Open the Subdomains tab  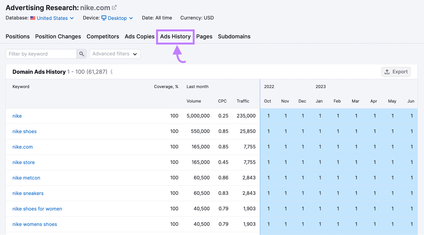click(x=234, y=37)
